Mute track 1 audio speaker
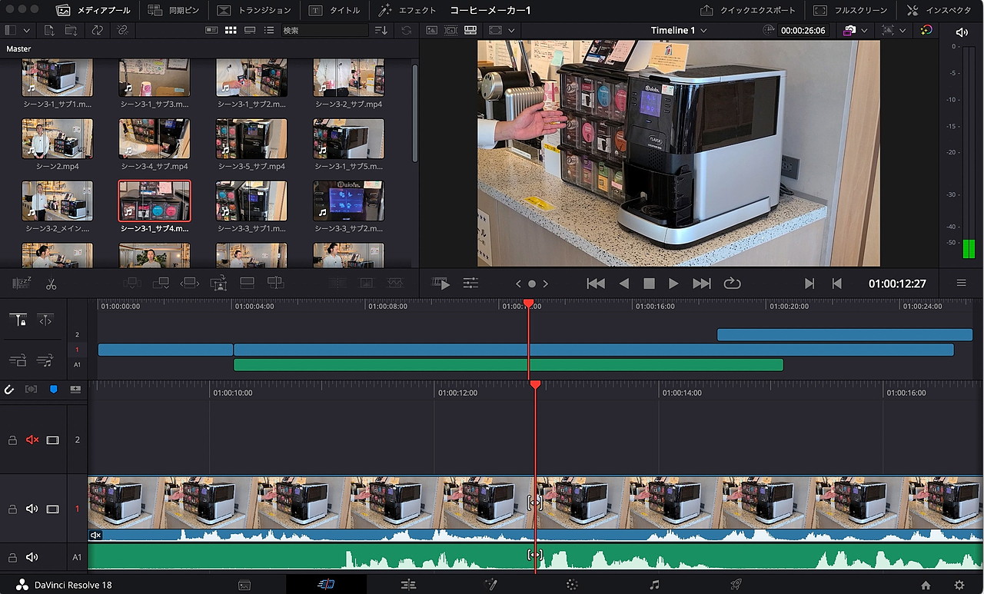 pyautogui.click(x=32, y=509)
